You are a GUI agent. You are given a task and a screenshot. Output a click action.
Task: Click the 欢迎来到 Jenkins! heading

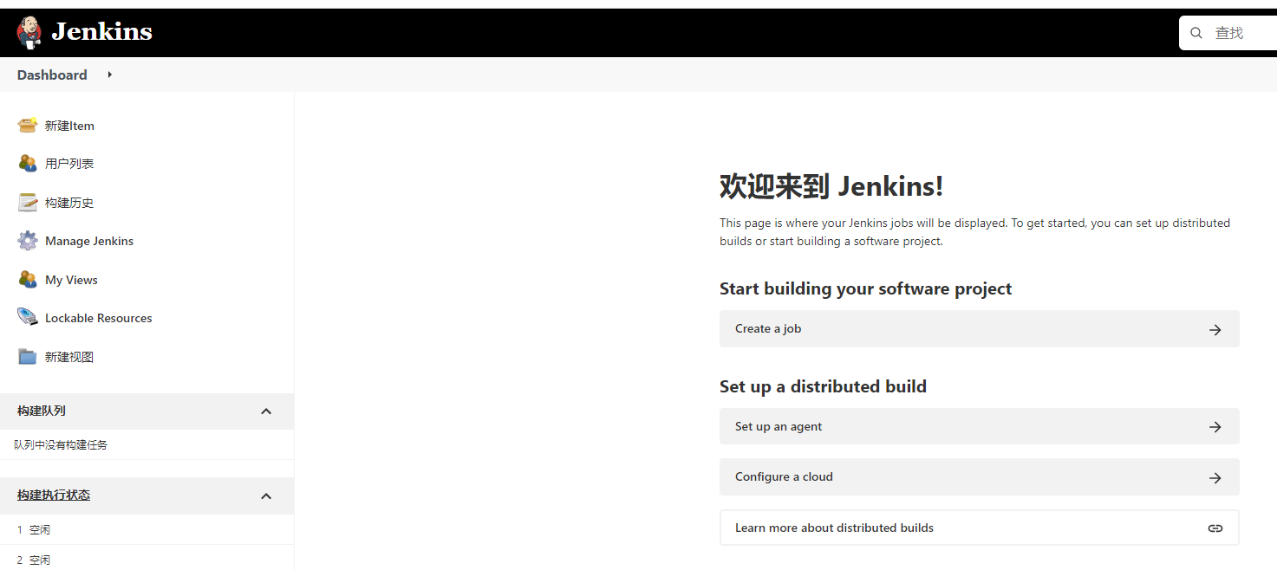831,186
